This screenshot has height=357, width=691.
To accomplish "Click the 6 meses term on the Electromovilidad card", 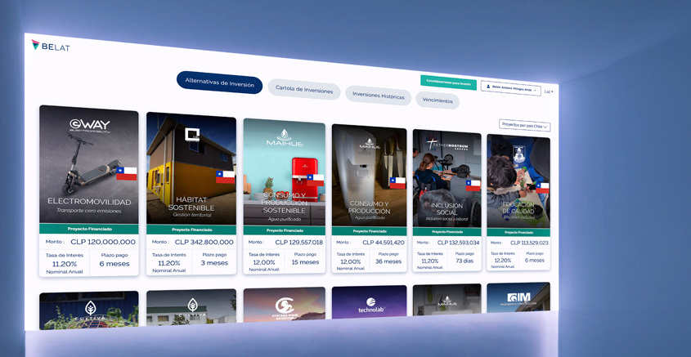I will (114, 264).
